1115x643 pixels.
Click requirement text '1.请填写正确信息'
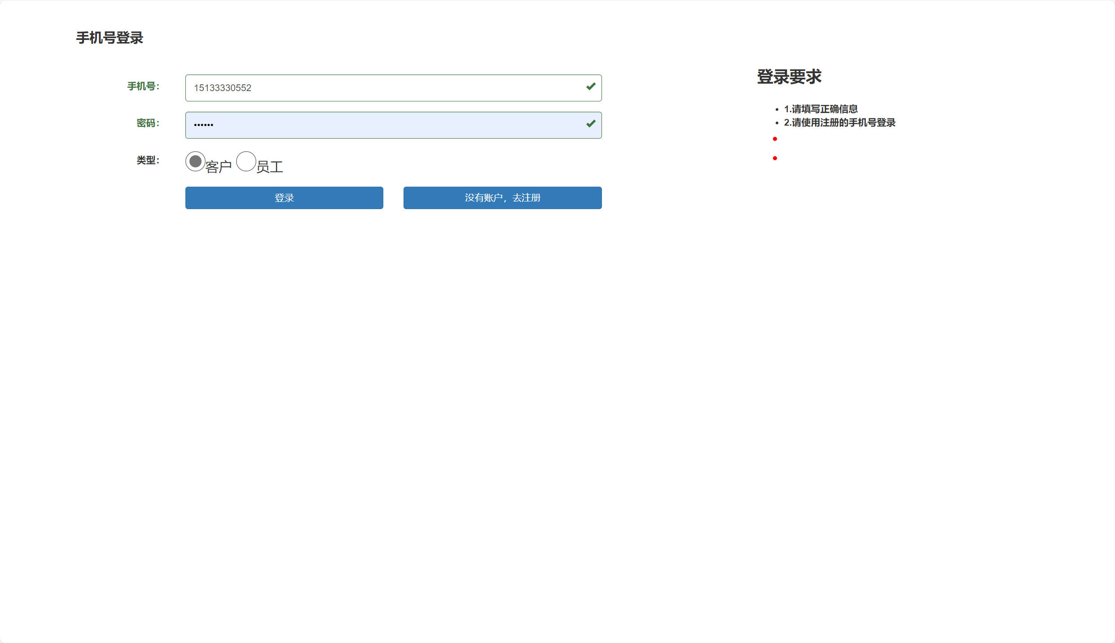click(820, 109)
